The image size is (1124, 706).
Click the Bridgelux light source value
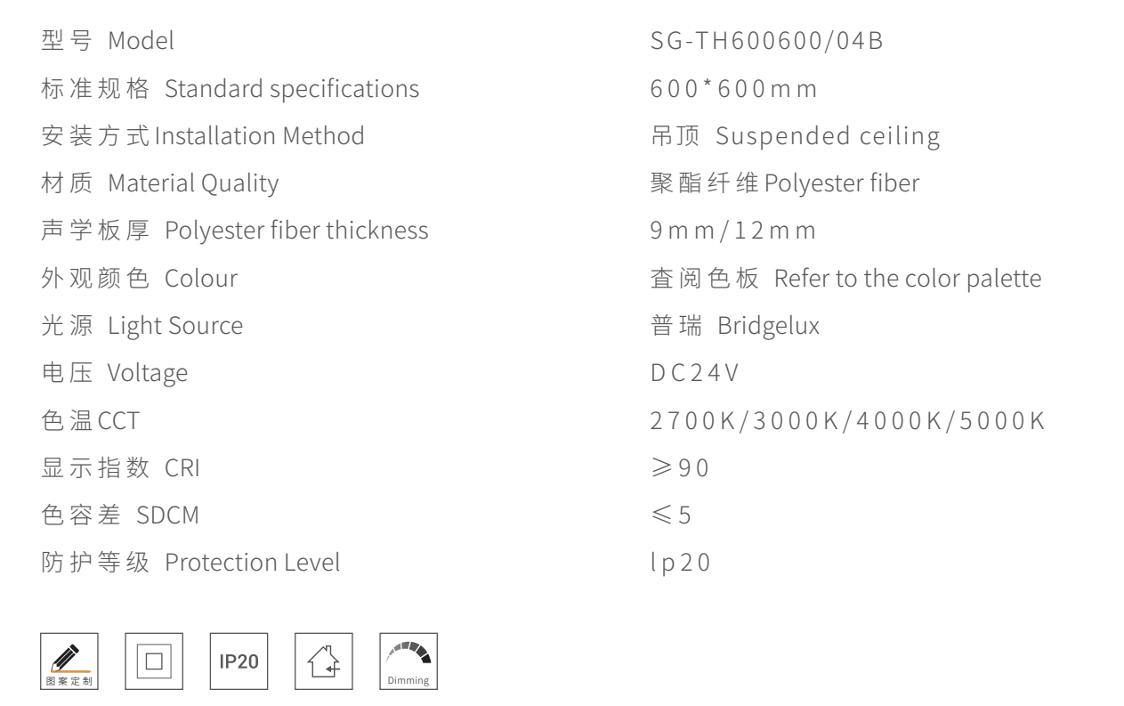(x=768, y=326)
